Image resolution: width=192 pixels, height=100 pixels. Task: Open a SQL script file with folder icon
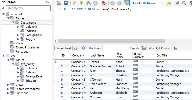[x=59, y=3]
